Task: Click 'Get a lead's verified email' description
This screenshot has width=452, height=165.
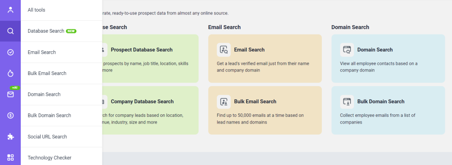Action: click(x=263, y=67)
